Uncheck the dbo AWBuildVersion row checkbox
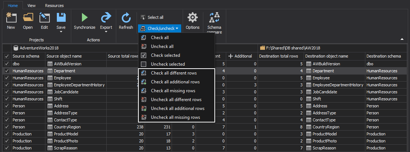The image size is (410, 152). click(x=7, y=63)
